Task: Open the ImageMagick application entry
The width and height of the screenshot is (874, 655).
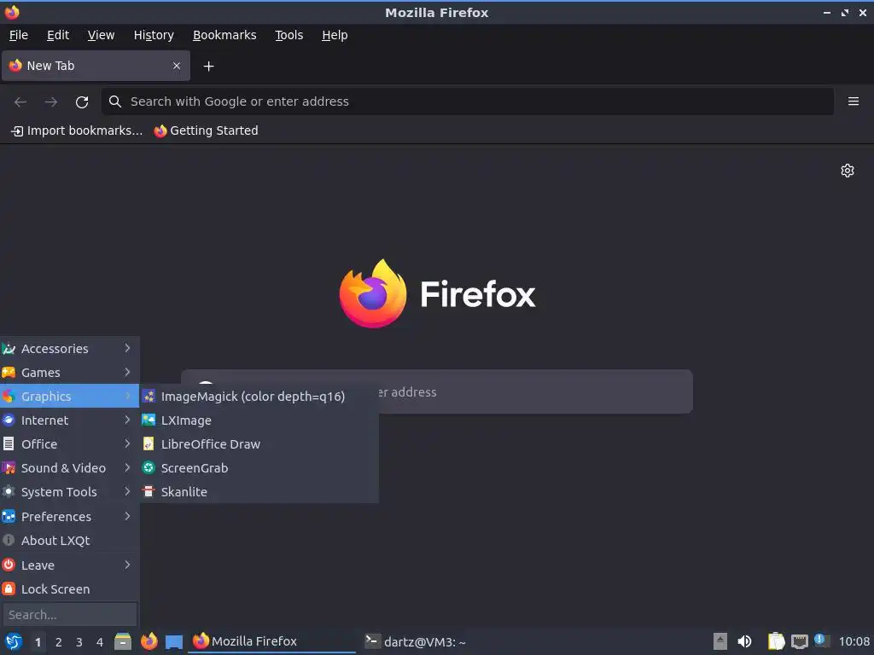Action: (259, 396)
